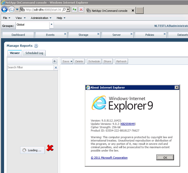The width and height of the screenshot is (188, 173).
Task: Collapse the report list panel arrow
Action: pyautogui.click(x=55, y=61)
